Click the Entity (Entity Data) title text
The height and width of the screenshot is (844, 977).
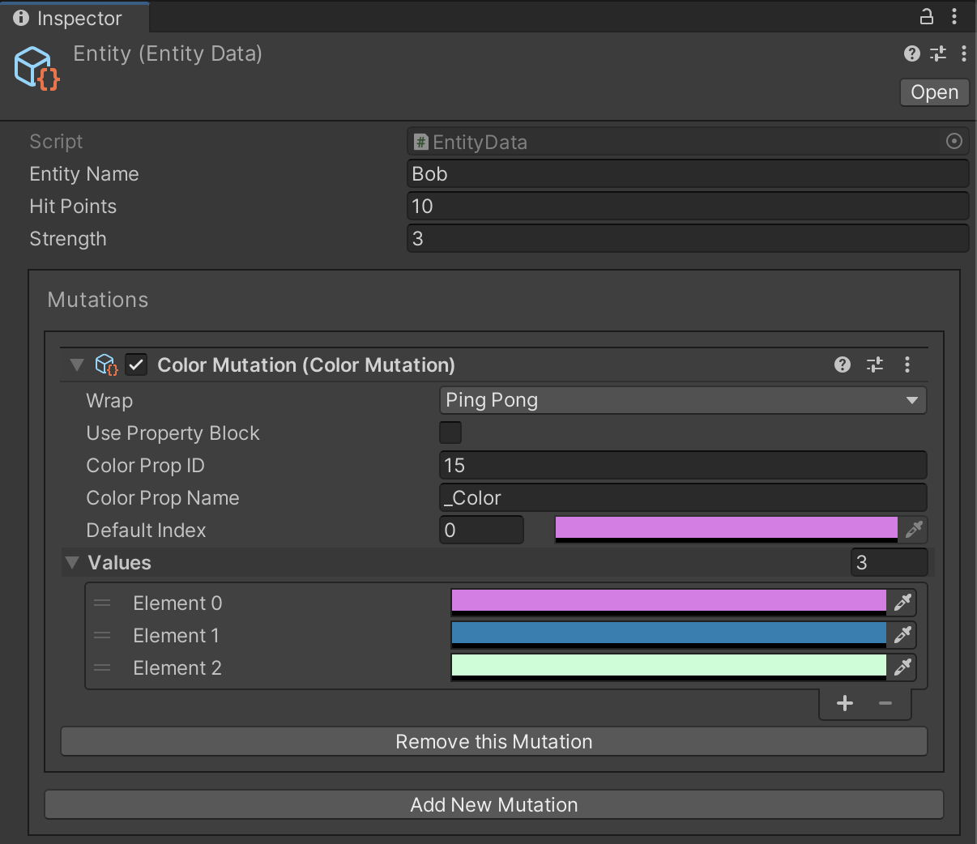[x=168, y=53]
